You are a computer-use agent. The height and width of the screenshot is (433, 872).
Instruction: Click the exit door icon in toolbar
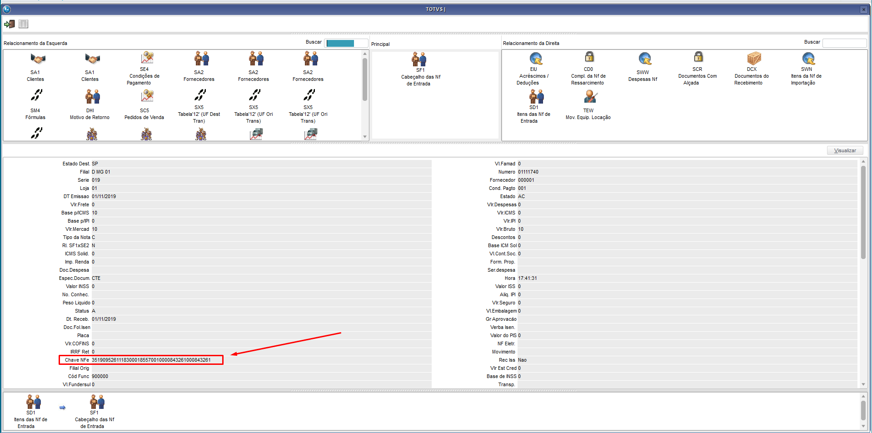pyautogui.click(x=10, y=24)
